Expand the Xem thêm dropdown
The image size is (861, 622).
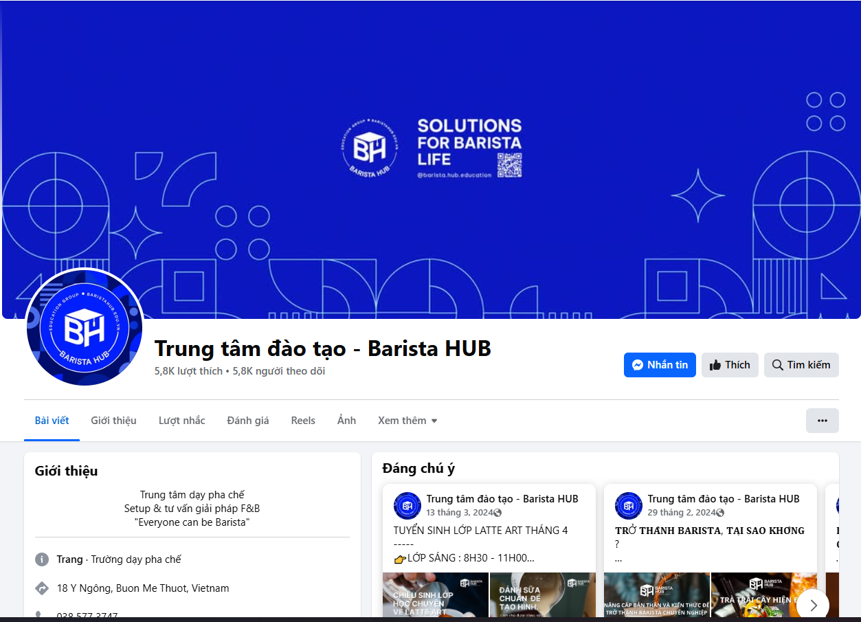click(407, 421)
